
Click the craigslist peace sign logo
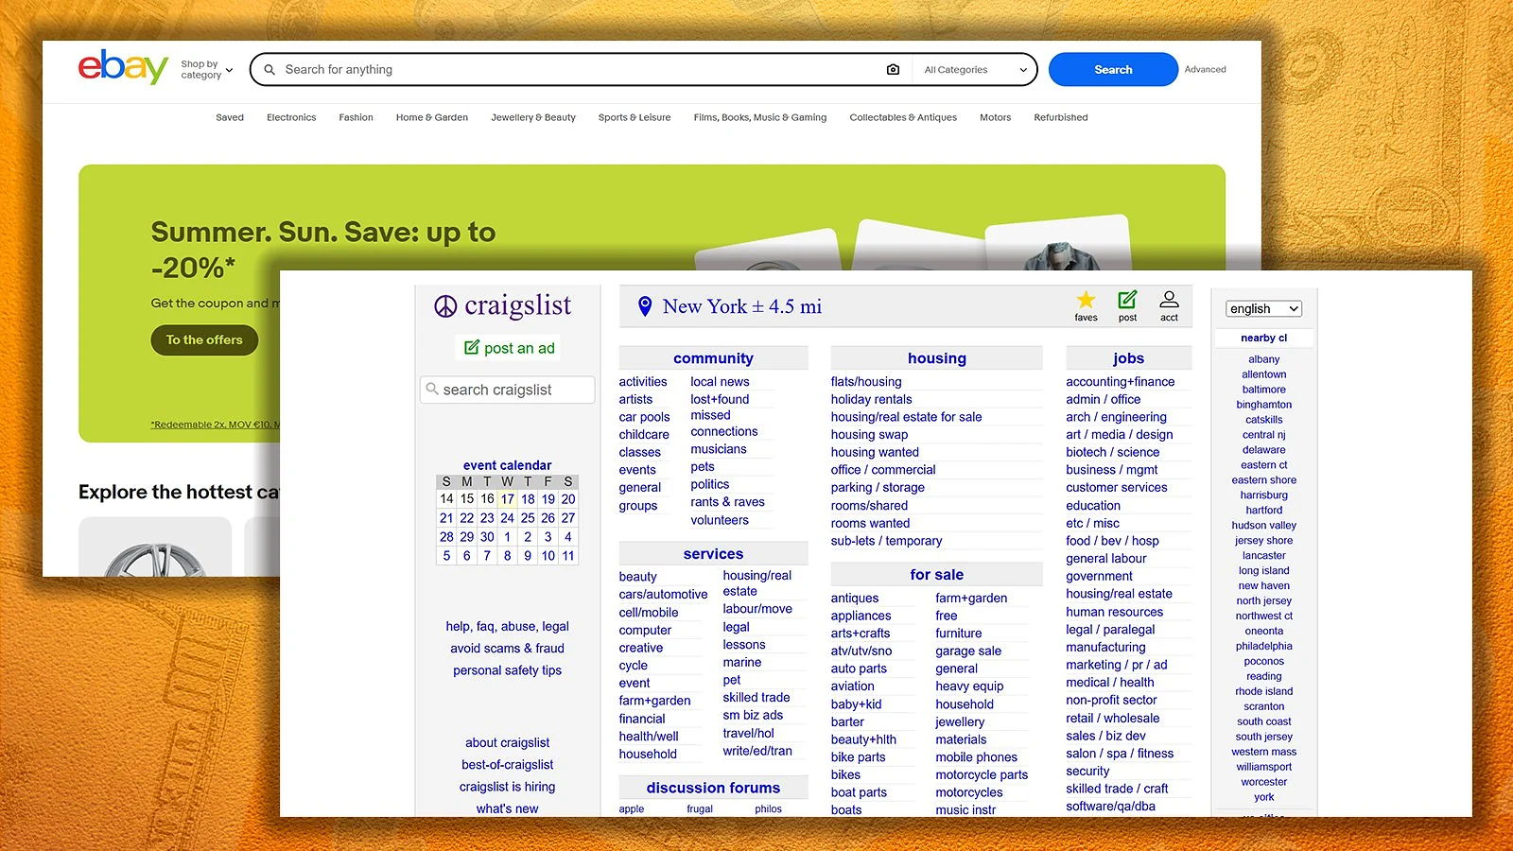(445, 306)
